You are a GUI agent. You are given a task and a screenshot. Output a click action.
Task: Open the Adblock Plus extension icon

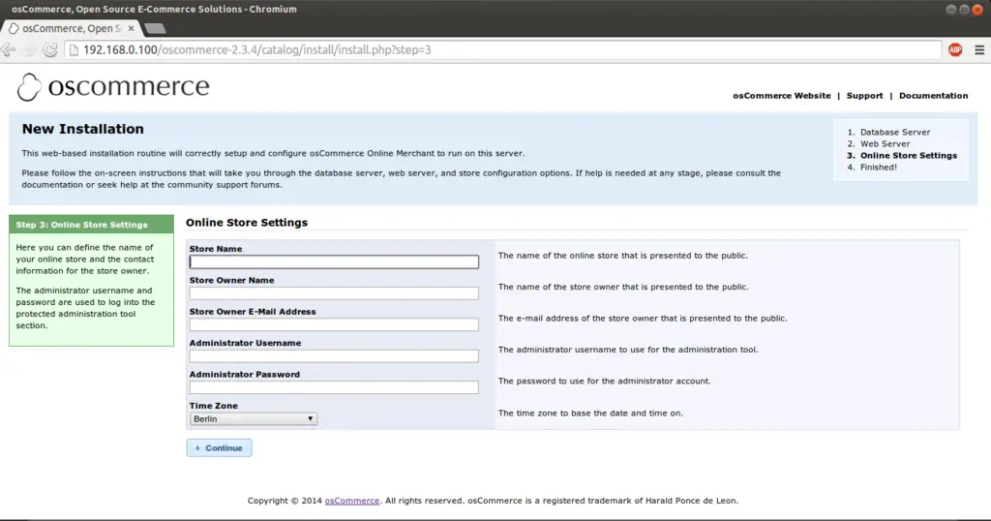point(955,50)
